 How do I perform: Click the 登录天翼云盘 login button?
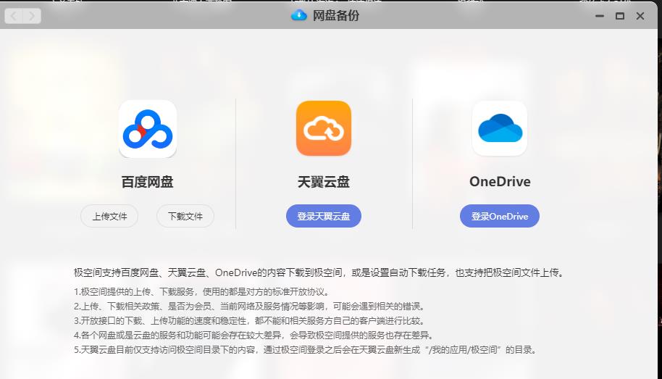coord(324,217)
